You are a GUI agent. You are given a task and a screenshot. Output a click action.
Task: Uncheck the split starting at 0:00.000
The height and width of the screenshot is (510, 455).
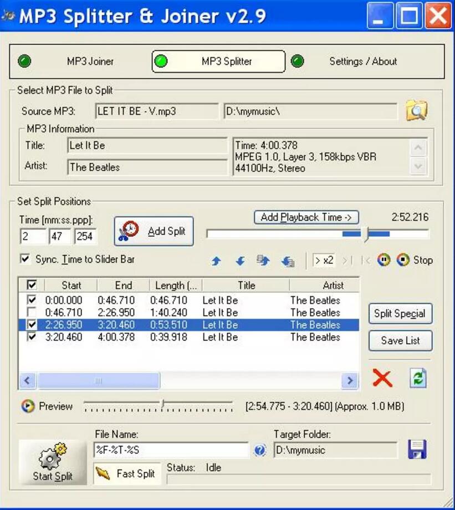(x=32, y=300)
